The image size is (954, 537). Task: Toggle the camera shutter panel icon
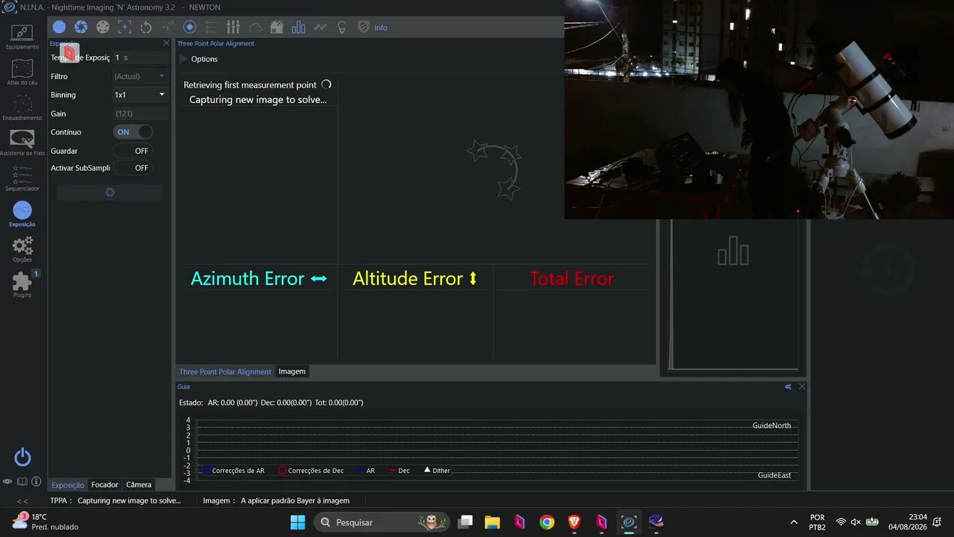(80, 27)
